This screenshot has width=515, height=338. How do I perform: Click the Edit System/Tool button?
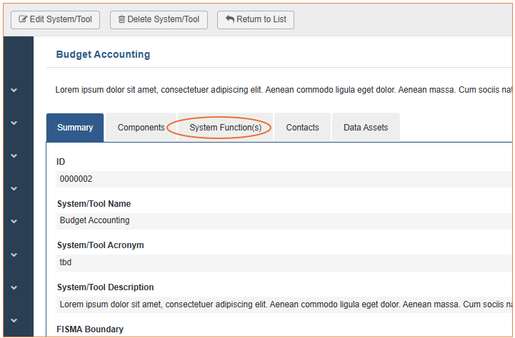55,20
